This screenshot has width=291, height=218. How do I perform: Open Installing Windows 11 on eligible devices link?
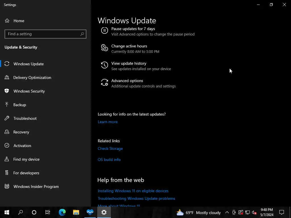coord(133,191)
